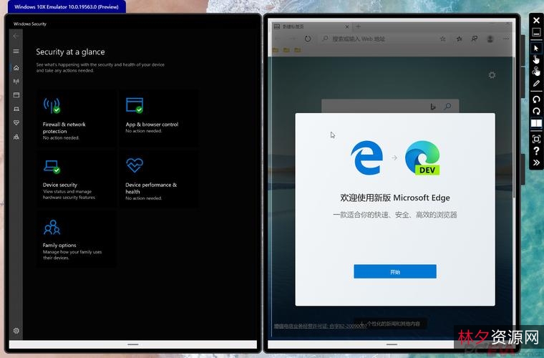Open Device security sidebar icon

coord(16,109)
